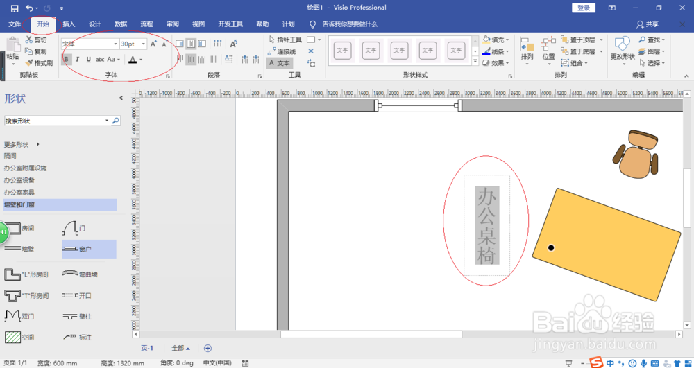Select the Connector (连接线) tool
The width and height of the screenshot is (694, 368).
coord(282,51)
